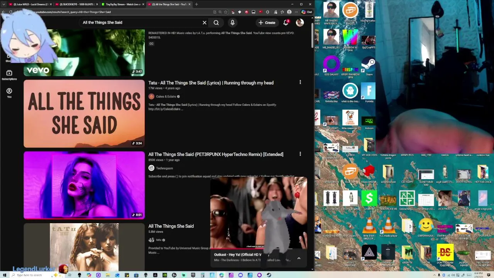Reload the page with the refresh button

[x=10, y=12]
